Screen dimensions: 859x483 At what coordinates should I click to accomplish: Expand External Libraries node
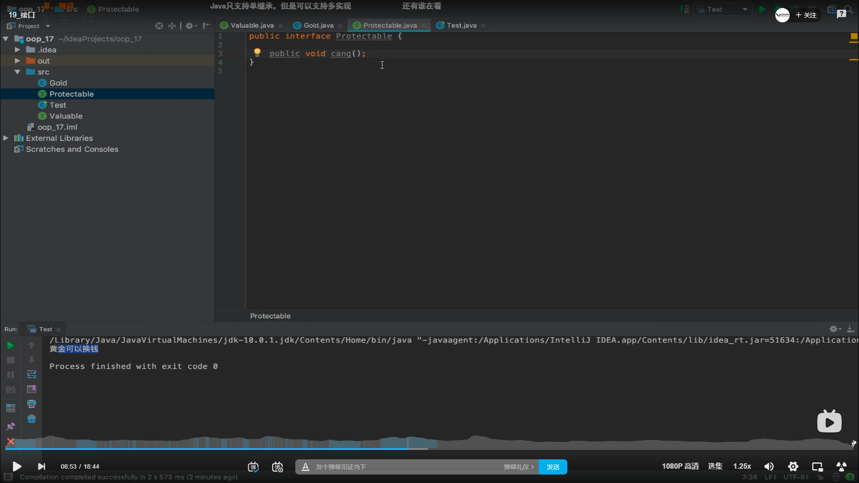pyautogui.click(x=6, y=138)
